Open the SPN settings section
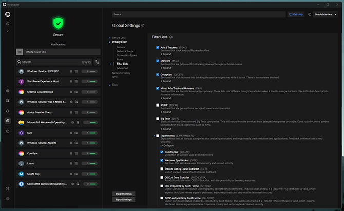This screenshot has height=211, width=344. point(114,77)
